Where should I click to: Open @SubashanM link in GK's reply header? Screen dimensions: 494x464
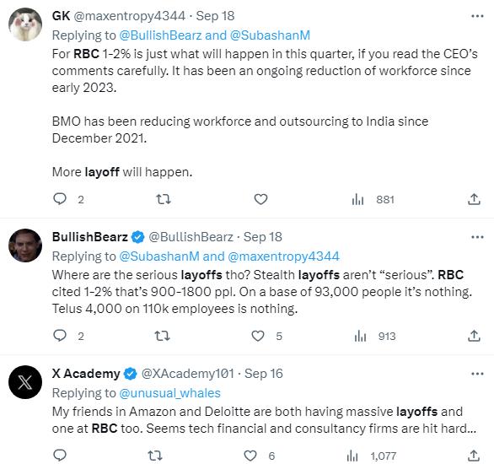click(x=270, y=35)
